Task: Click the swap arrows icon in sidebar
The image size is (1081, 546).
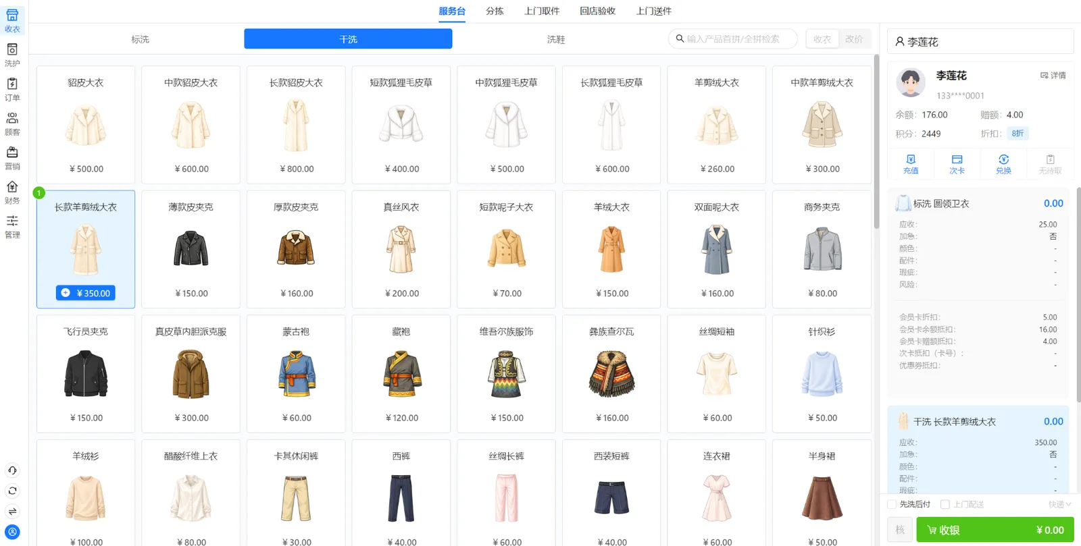Action: click(12, 511)
